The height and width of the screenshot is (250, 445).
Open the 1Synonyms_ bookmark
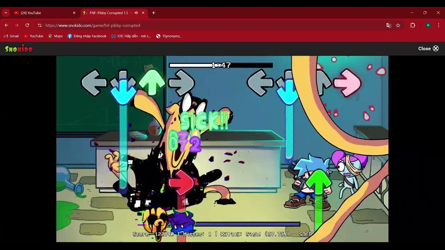pos(169,36)
